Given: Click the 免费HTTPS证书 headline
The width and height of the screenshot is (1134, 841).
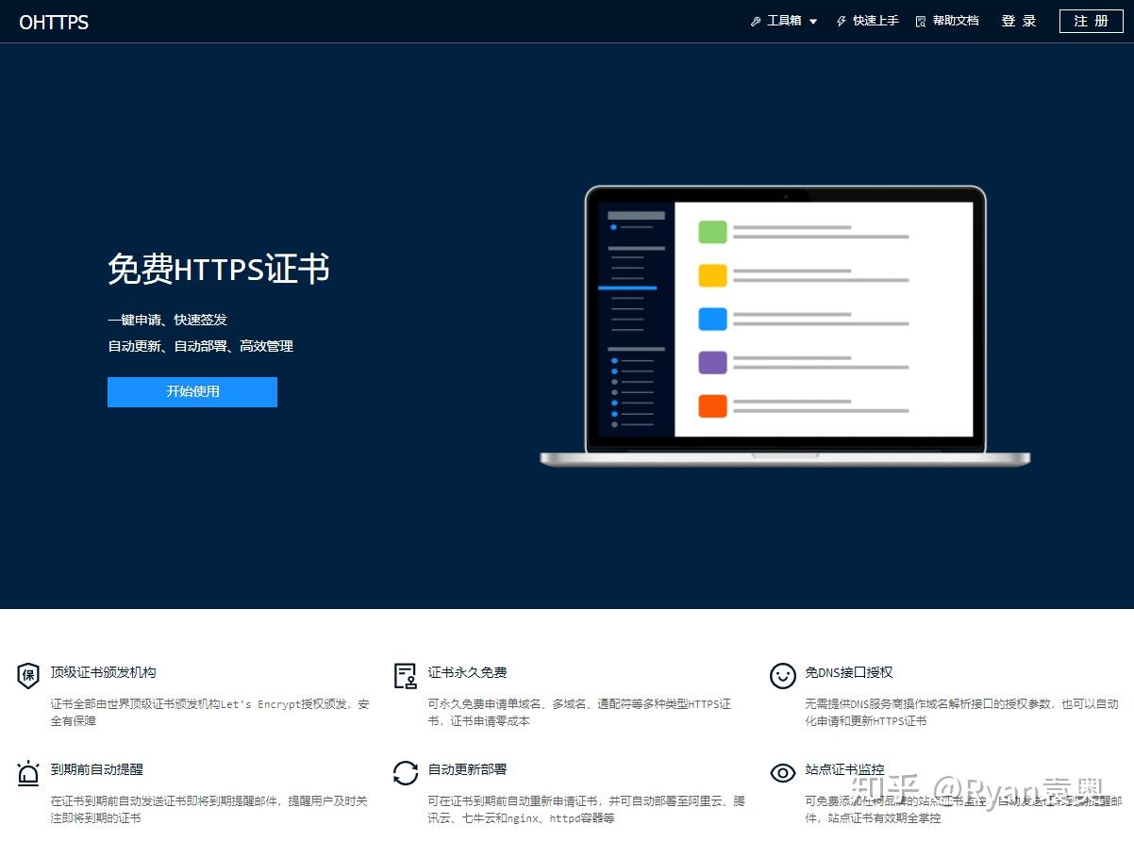Looking at the screenshot, I should pyautogui.click(x=219, y=270).
